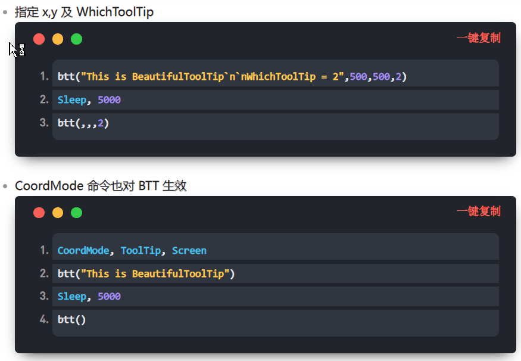Click the 指定 x,y 及 WhichToolTip heading
Screen dimensions: 521x361
[84, 12]
